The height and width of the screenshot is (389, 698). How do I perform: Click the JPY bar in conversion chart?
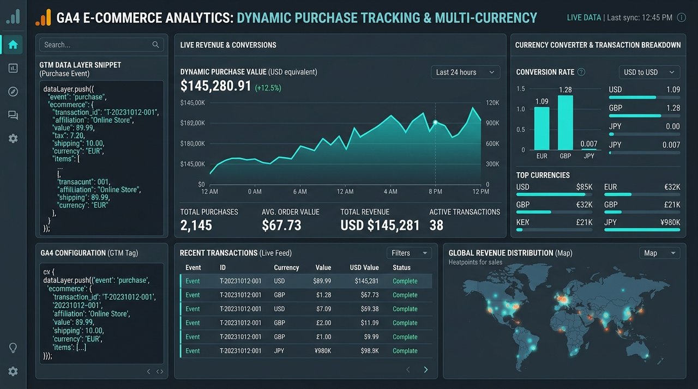pos(589,149)
